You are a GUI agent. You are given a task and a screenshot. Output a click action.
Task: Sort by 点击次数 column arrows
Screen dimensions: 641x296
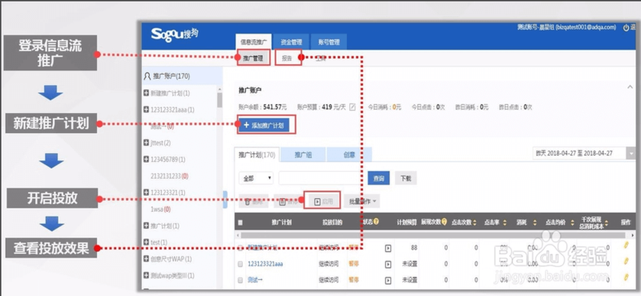pos(474,222)
